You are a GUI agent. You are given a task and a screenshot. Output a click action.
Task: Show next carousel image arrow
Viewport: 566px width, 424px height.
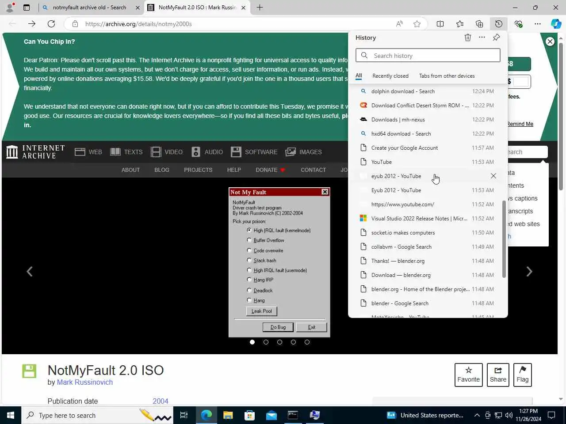(529, 272)
